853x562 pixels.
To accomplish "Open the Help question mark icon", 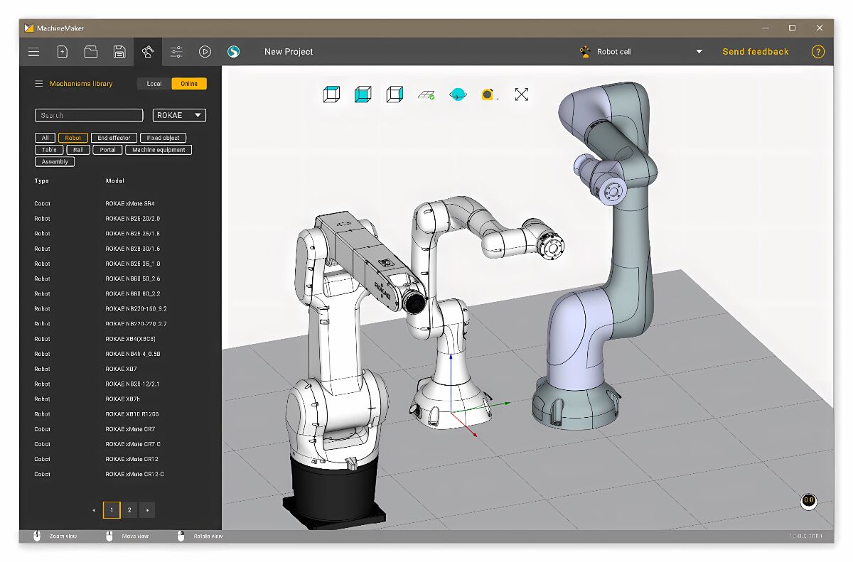I will (x=818, y=51).
